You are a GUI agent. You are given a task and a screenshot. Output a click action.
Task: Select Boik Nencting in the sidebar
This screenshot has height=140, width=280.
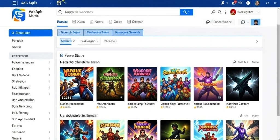click(x=22, y=106)
